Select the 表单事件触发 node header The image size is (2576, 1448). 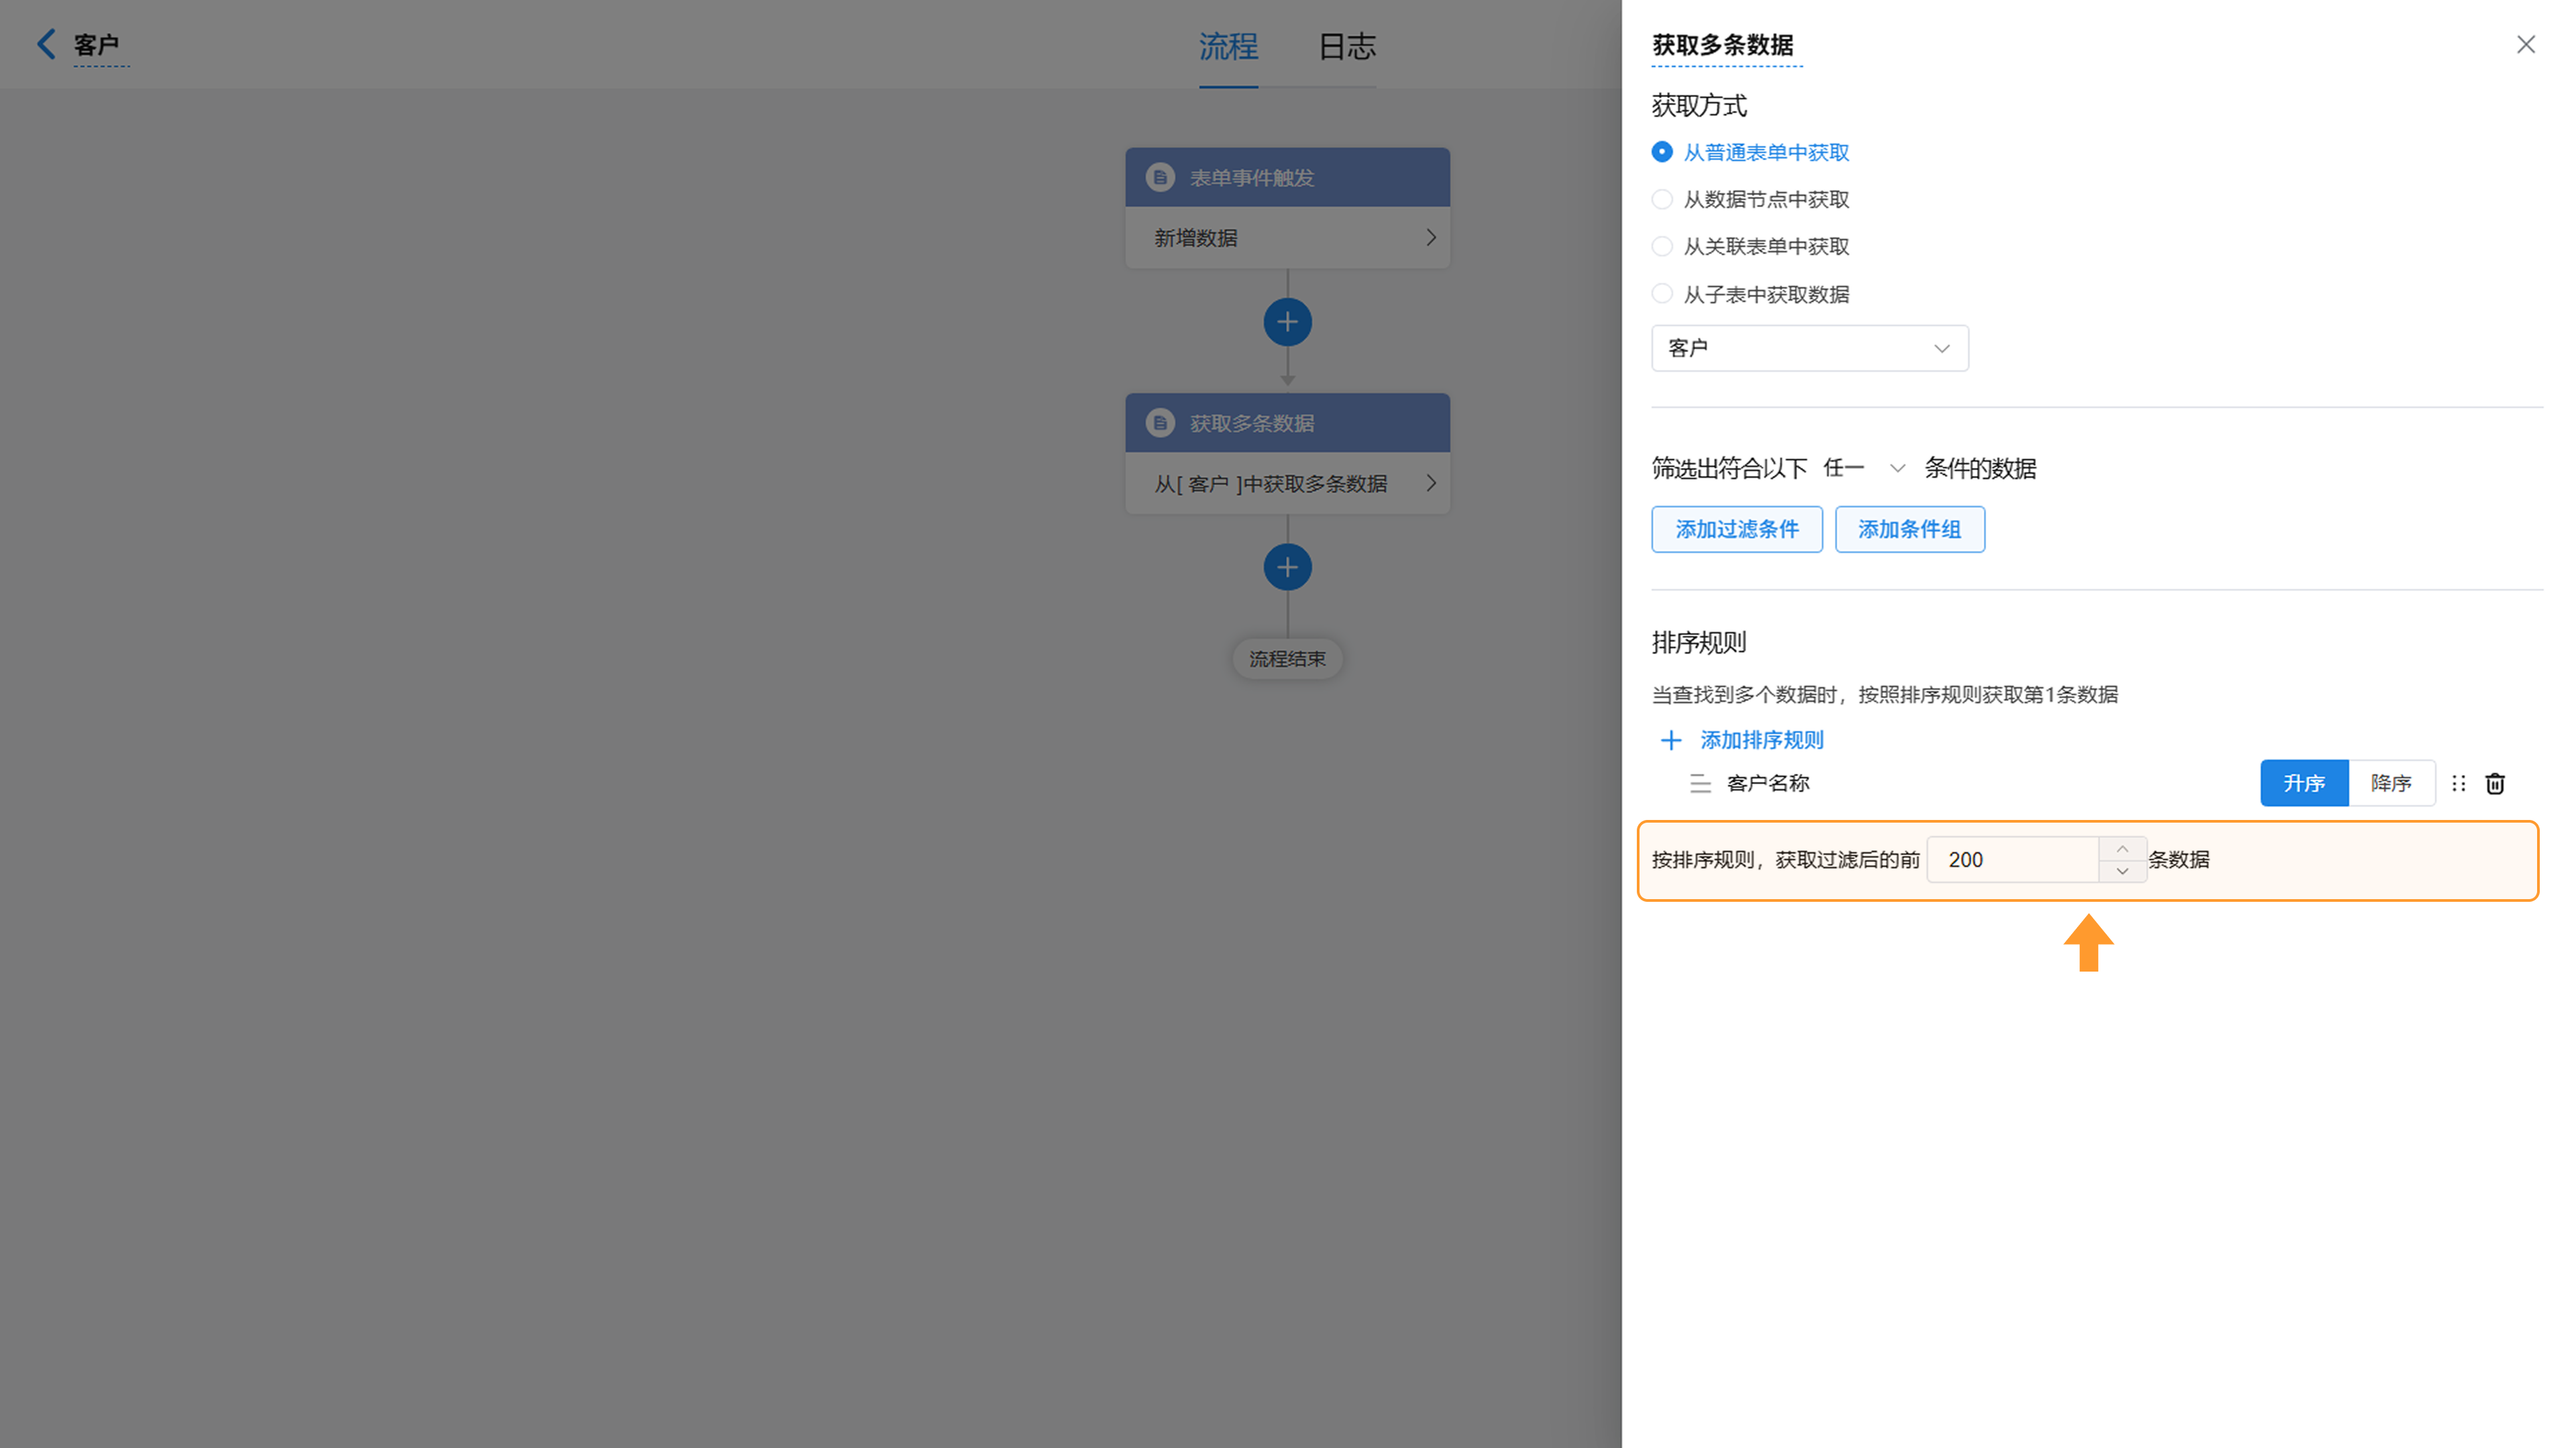coord(1287,178)
